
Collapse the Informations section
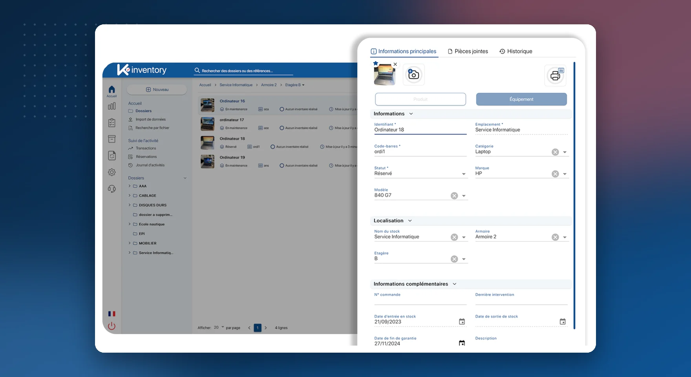[411, 114]
